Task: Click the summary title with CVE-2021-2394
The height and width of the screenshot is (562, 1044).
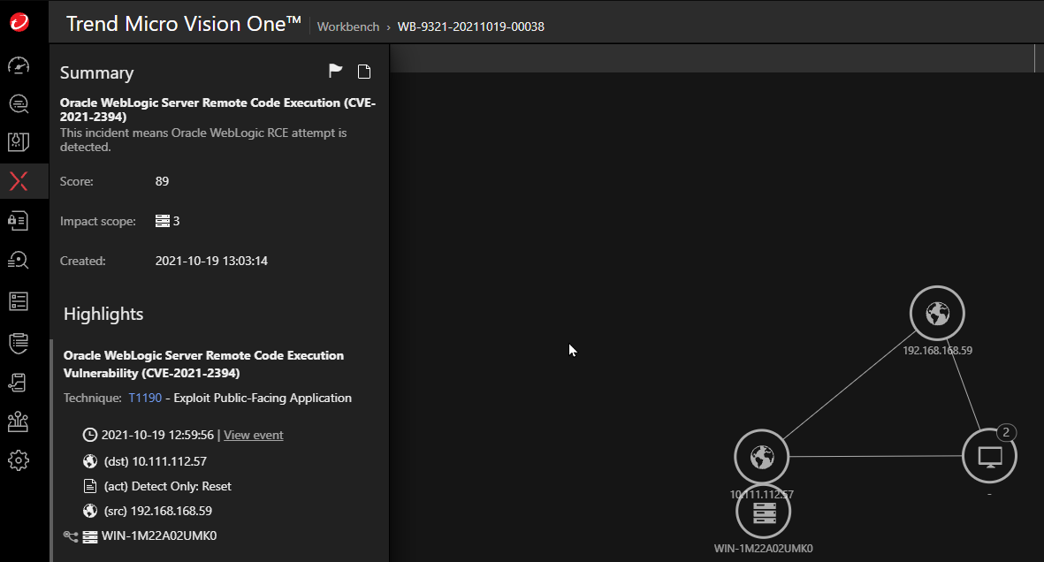Action: (x=217, y=110)
